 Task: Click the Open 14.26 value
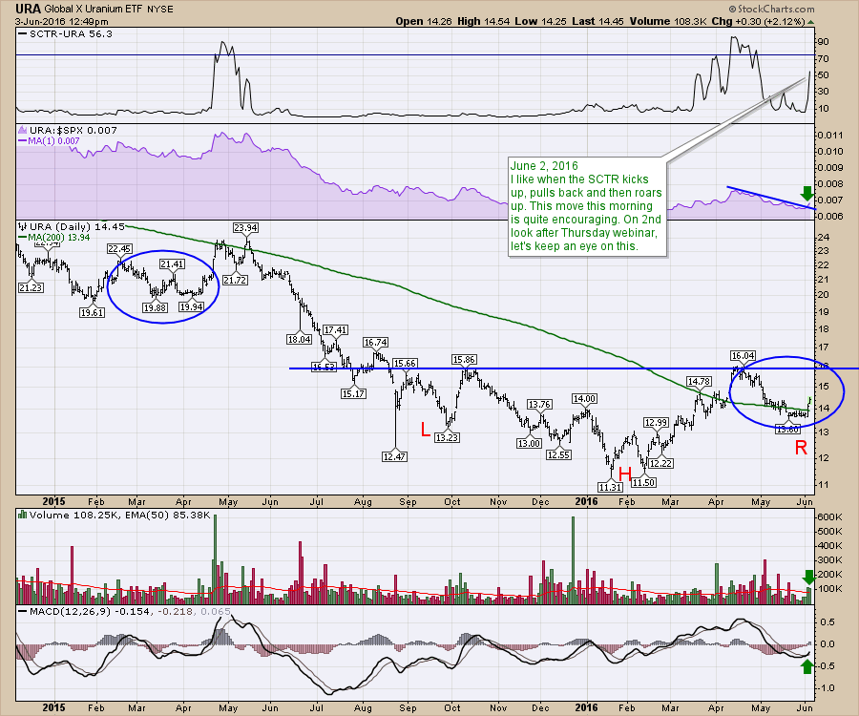click(424, 21)
